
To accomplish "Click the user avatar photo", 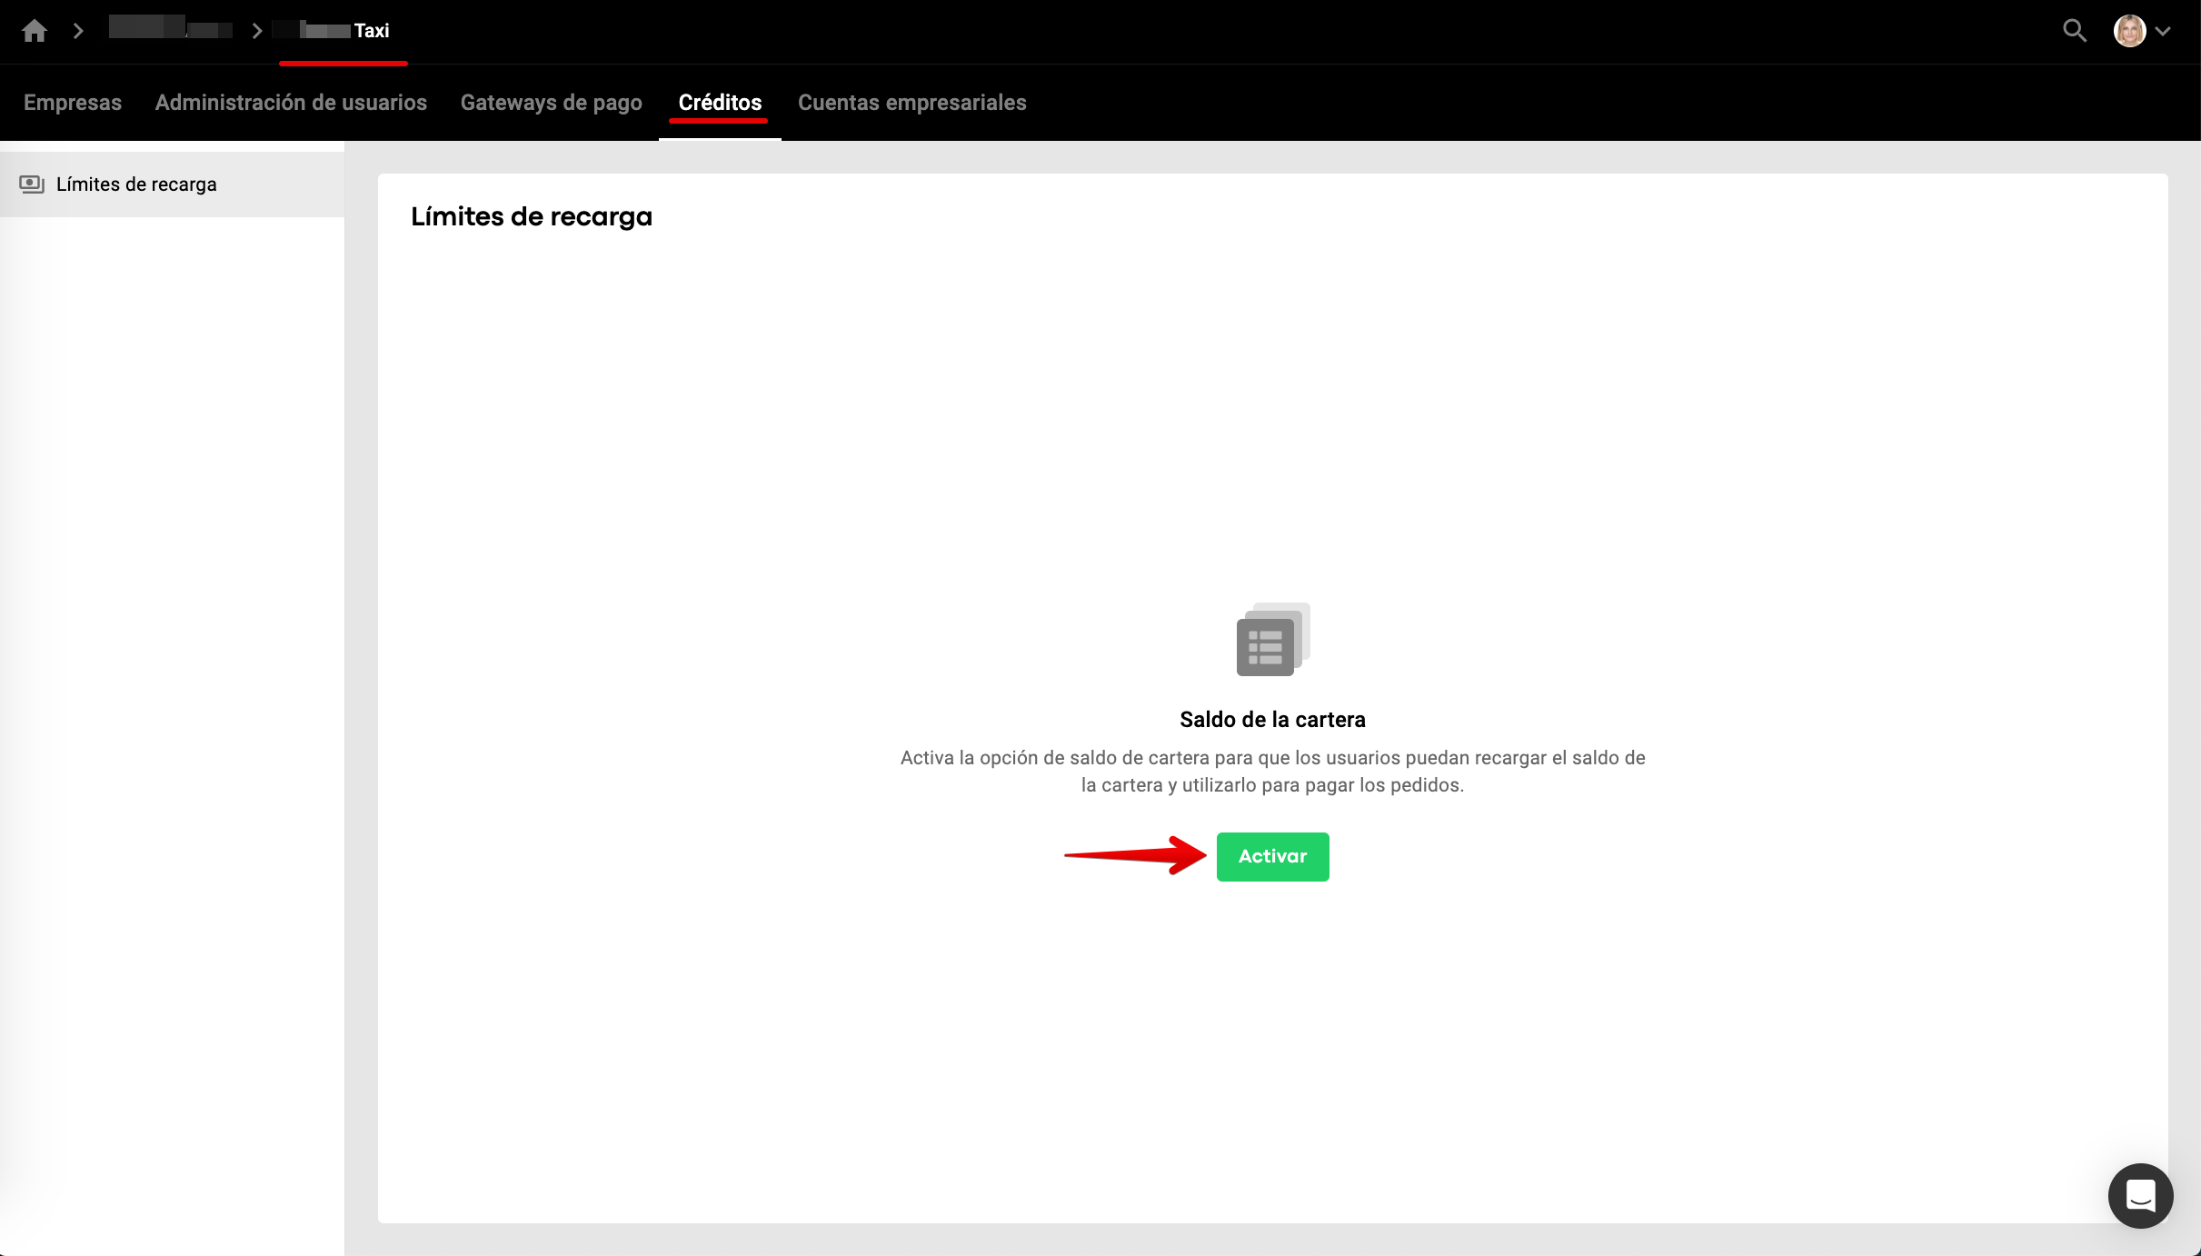I will point(2129,31).
